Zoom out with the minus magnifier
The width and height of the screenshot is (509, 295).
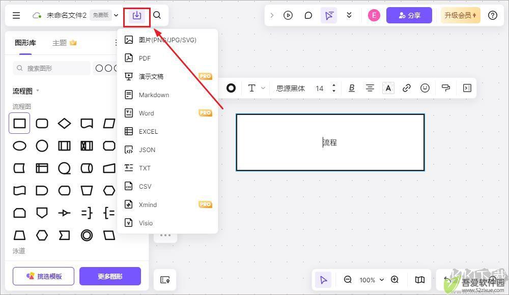(x=348, y=280)
